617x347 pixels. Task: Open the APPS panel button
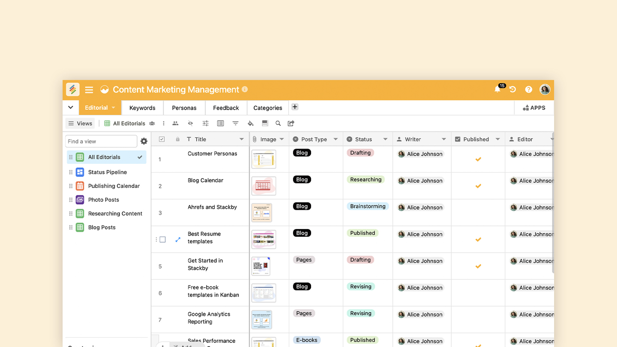pyautogui.click(x=534, y=108)
